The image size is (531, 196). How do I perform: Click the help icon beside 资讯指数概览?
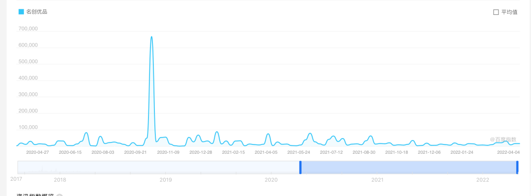[x=59, y=196]
